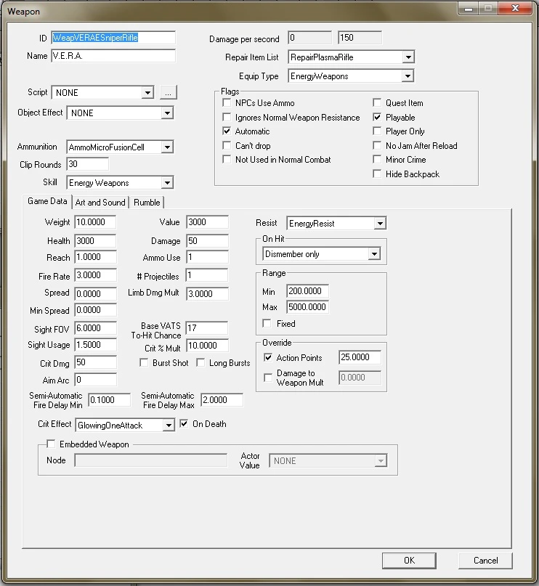Click the Cancel button
Screen dimensions: 539x586
485,561
